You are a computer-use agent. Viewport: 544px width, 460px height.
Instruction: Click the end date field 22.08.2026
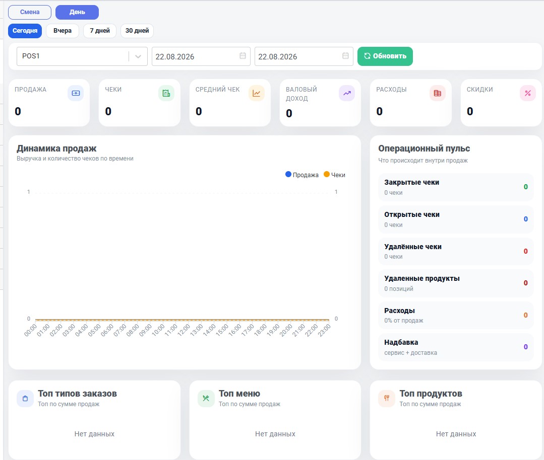304,56
